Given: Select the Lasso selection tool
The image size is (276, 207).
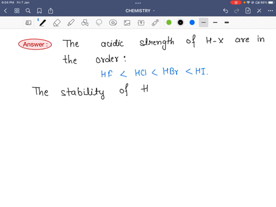Looking at the screenshot, I should pyautogui.click(x=99, y=22).
